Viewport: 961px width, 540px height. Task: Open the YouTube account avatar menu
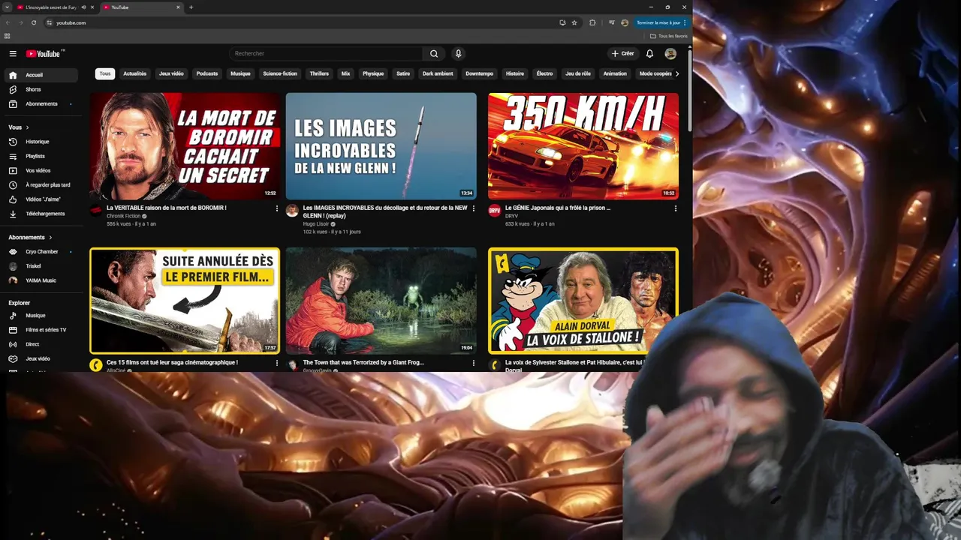[670, 53]
